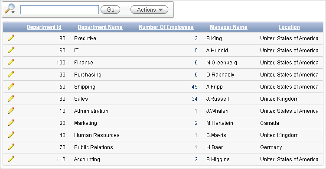Edit the Public Relations row pencil icon
The image size is (326, 169).
click(11, 147)
